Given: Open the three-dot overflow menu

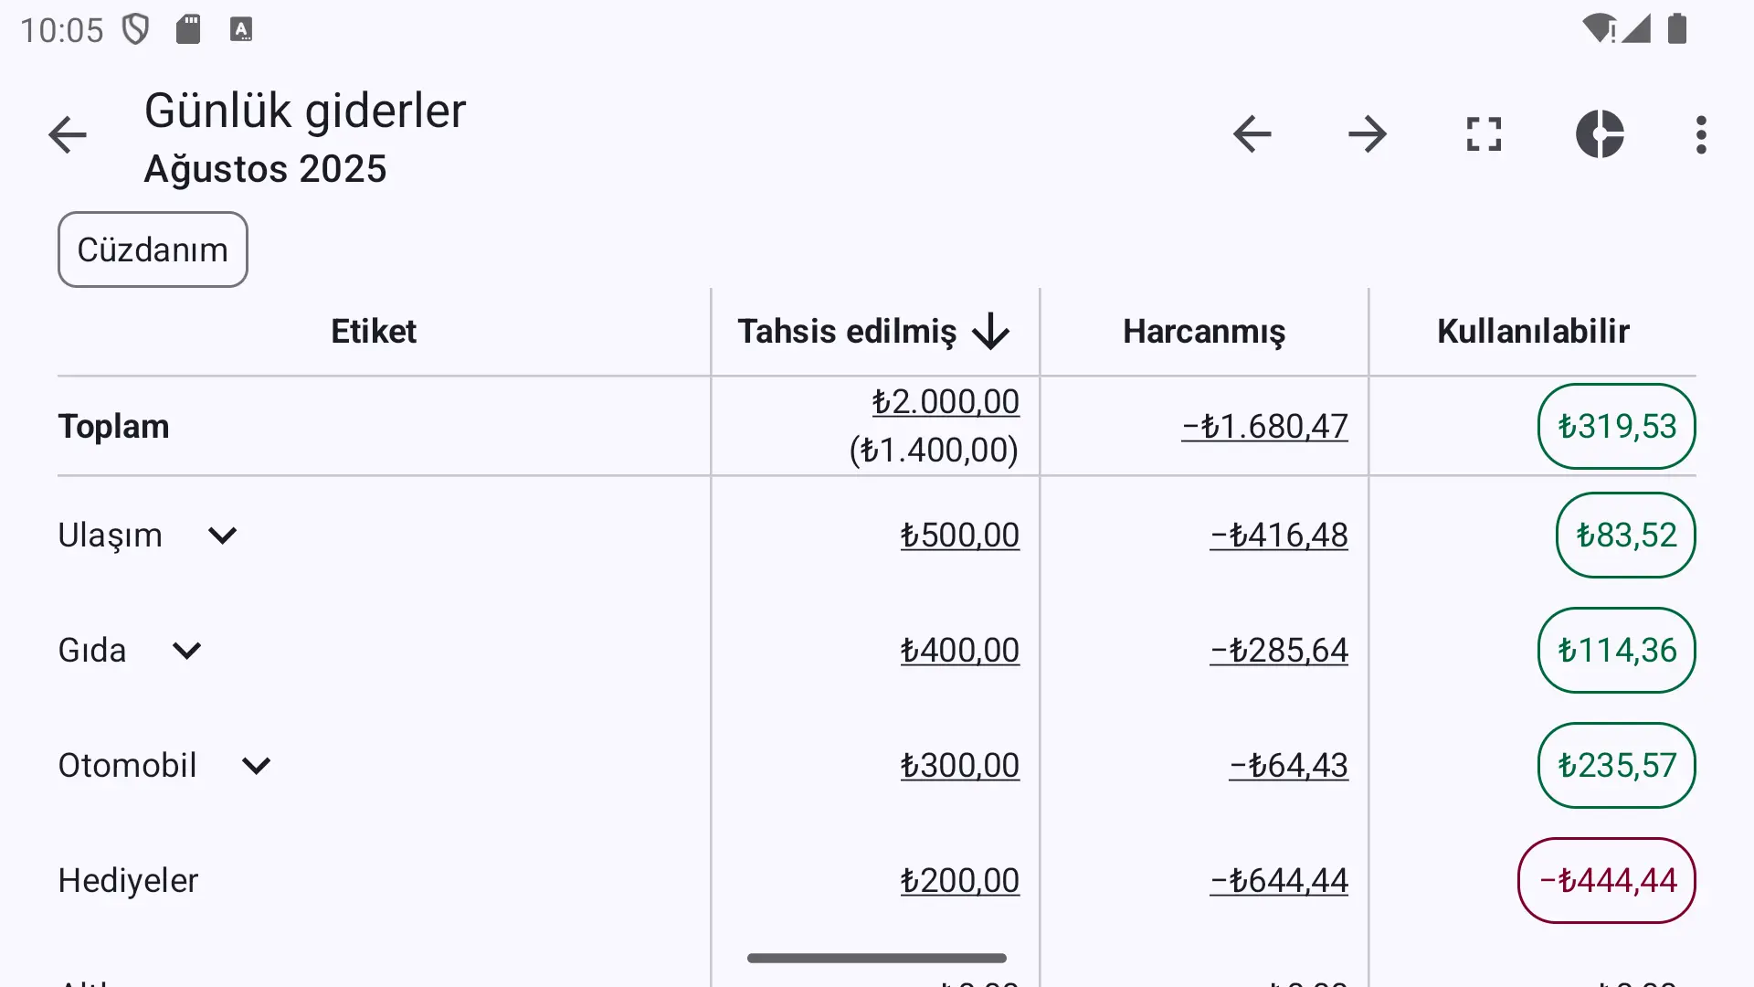Looking at the screenshot, I should 1701,134.
